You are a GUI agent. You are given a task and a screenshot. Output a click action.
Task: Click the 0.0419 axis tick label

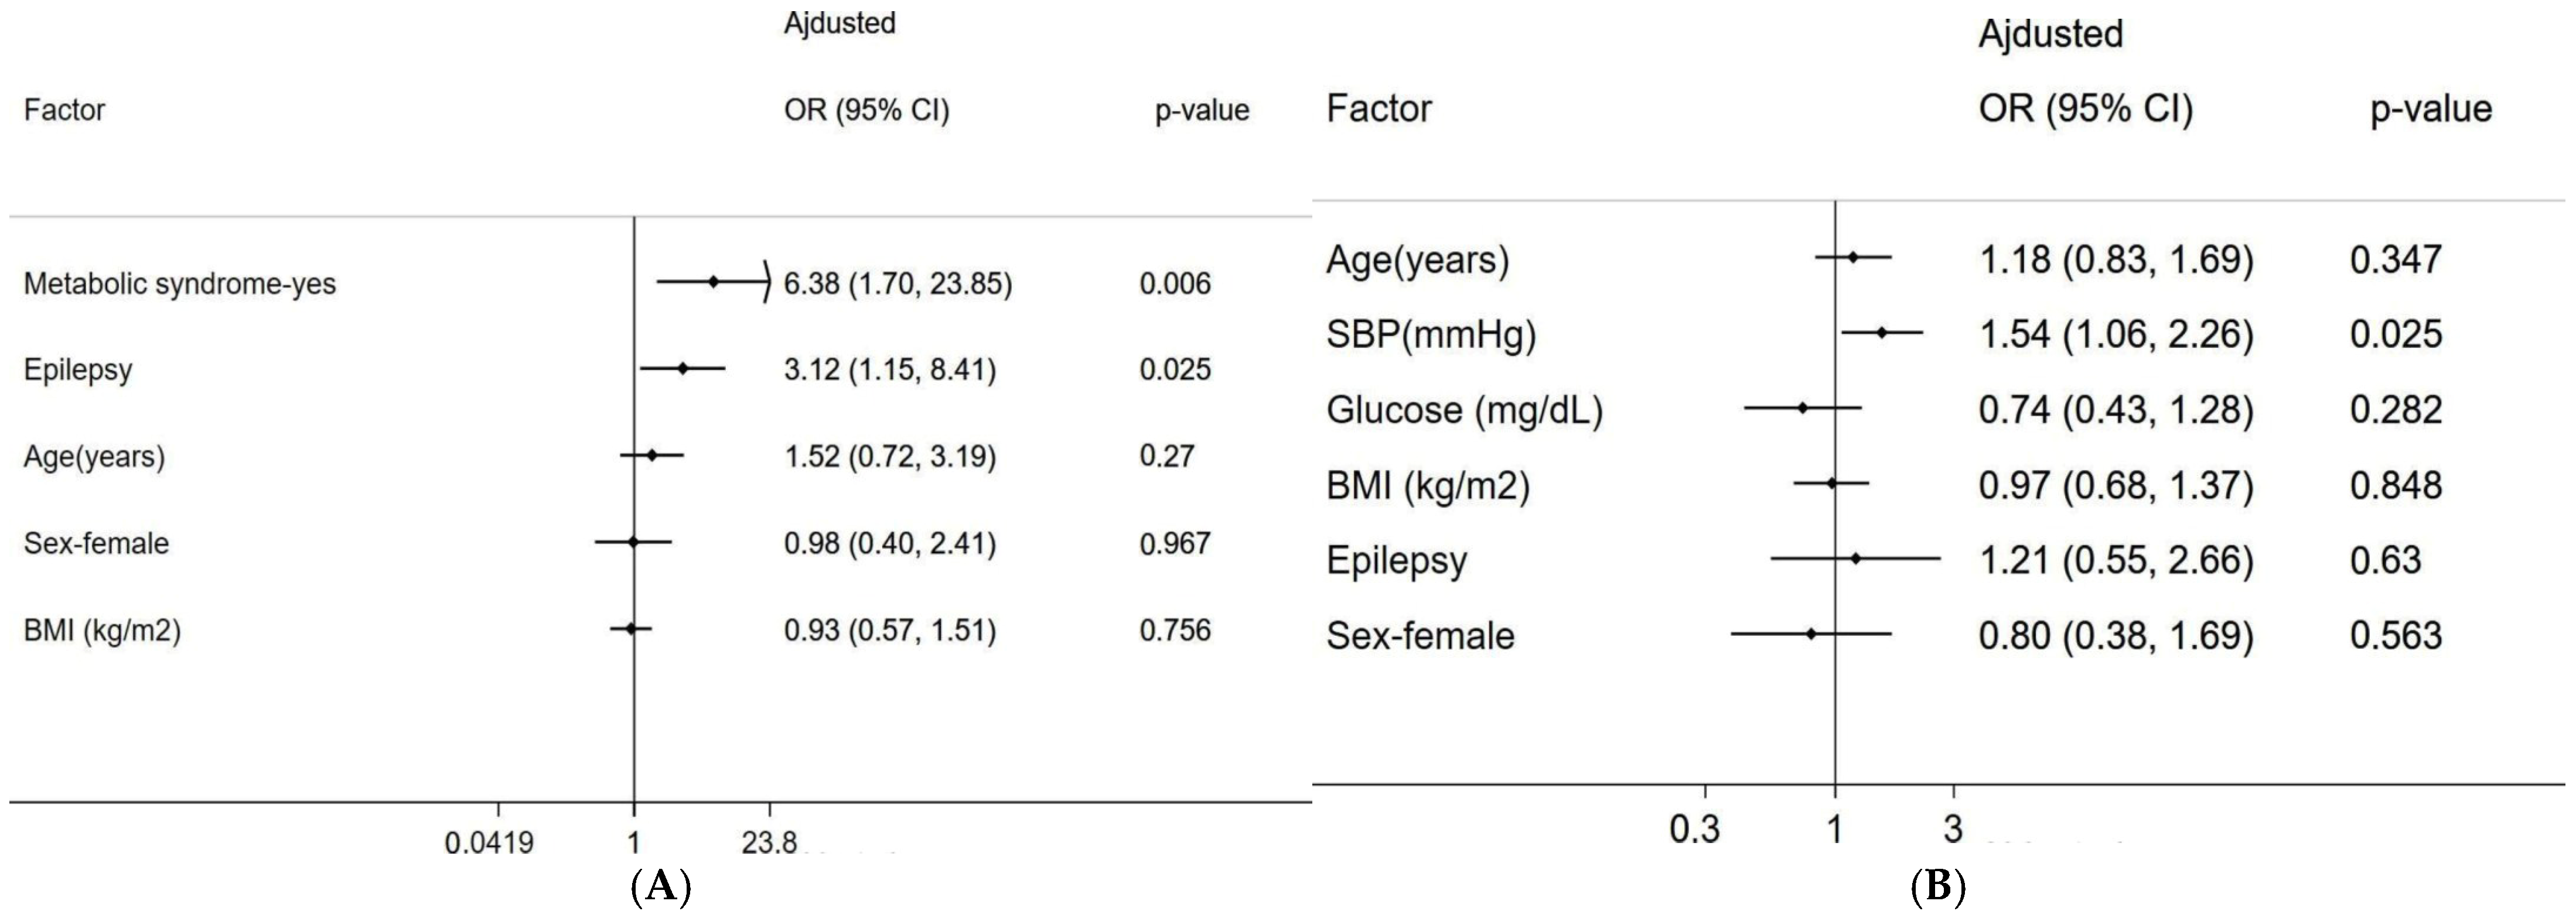[x=489, y=843]
